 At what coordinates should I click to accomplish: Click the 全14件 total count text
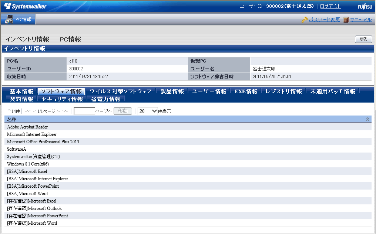13,111
